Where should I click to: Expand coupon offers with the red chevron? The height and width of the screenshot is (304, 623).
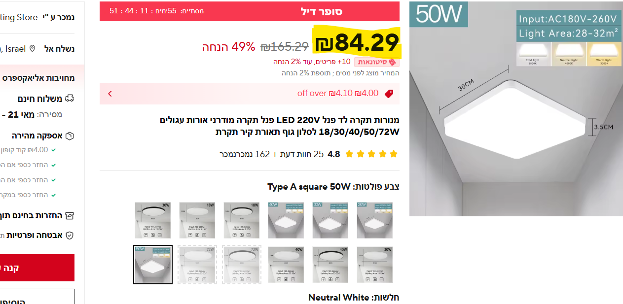coord(110,94)
